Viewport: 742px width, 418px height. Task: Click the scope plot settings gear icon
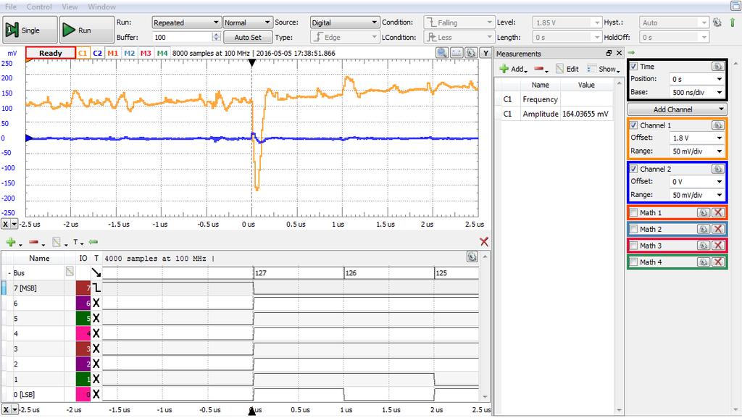[x=471, y=53]
